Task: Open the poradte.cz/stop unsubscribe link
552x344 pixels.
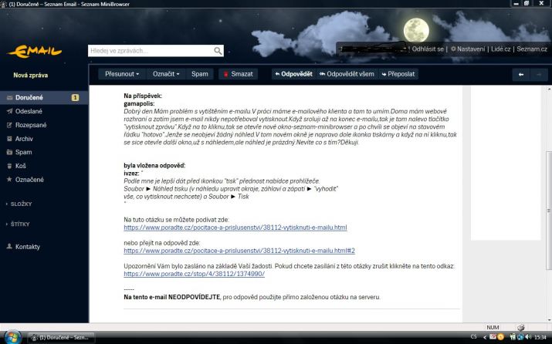Action: point(194,274)
